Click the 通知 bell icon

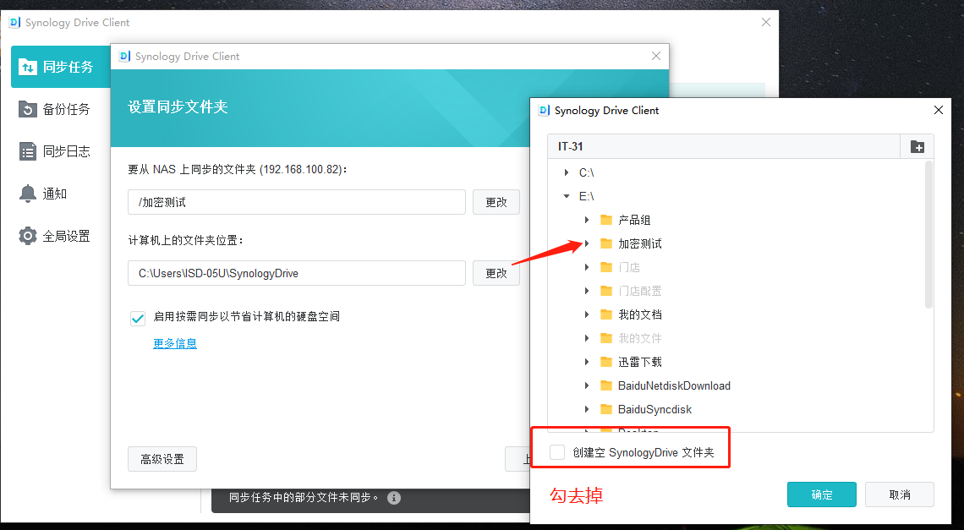pyautogui.click(x=28, y=194)
